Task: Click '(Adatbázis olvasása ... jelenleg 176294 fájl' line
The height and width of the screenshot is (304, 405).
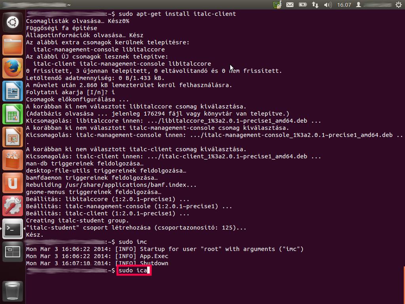Action: click(157, 114)
